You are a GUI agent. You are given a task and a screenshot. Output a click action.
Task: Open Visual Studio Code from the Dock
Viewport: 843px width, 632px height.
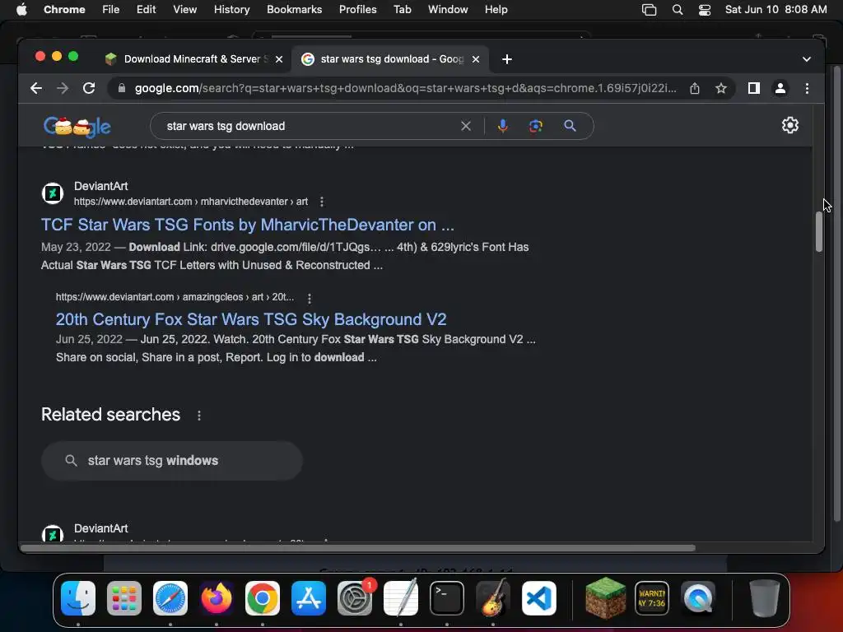[x=539, y=598]
